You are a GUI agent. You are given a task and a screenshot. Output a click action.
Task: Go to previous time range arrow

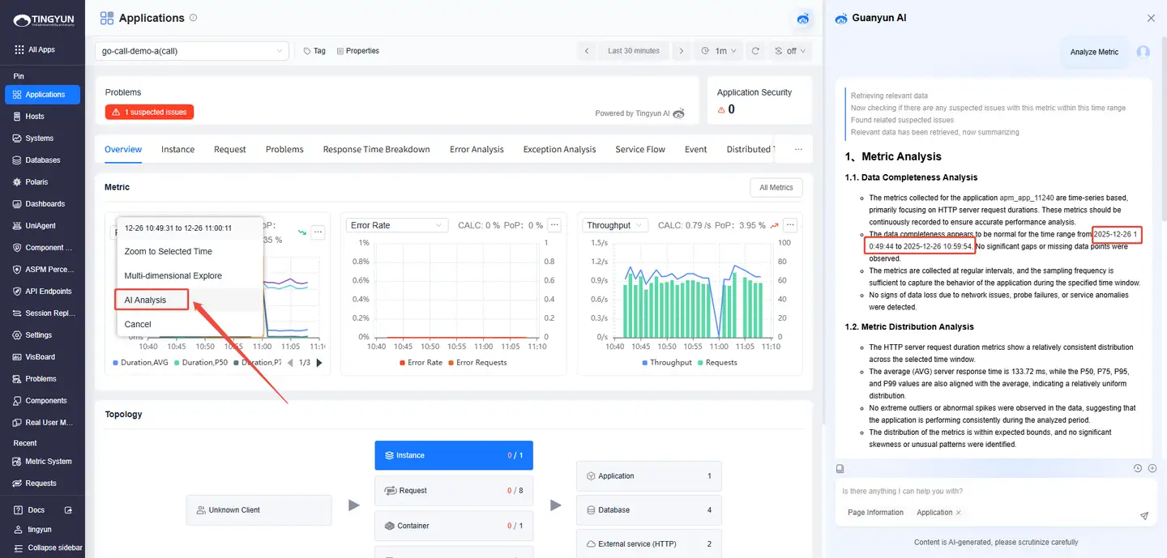click(587, 51)
